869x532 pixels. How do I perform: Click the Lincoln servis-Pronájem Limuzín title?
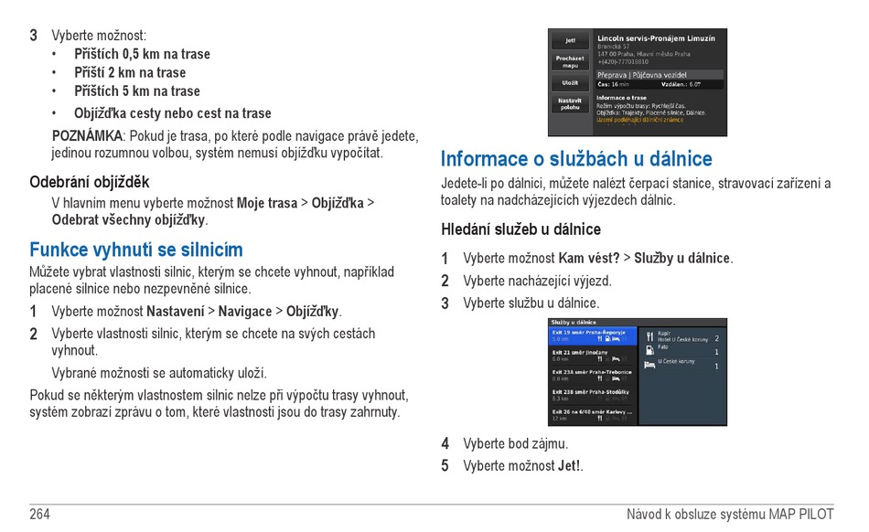(657, 38)
